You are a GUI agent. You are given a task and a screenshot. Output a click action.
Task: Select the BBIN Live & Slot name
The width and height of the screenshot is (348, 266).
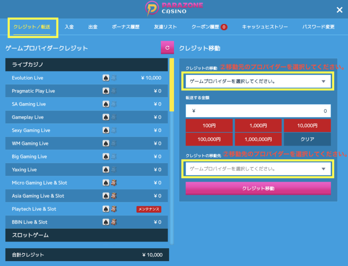[30, 222]
